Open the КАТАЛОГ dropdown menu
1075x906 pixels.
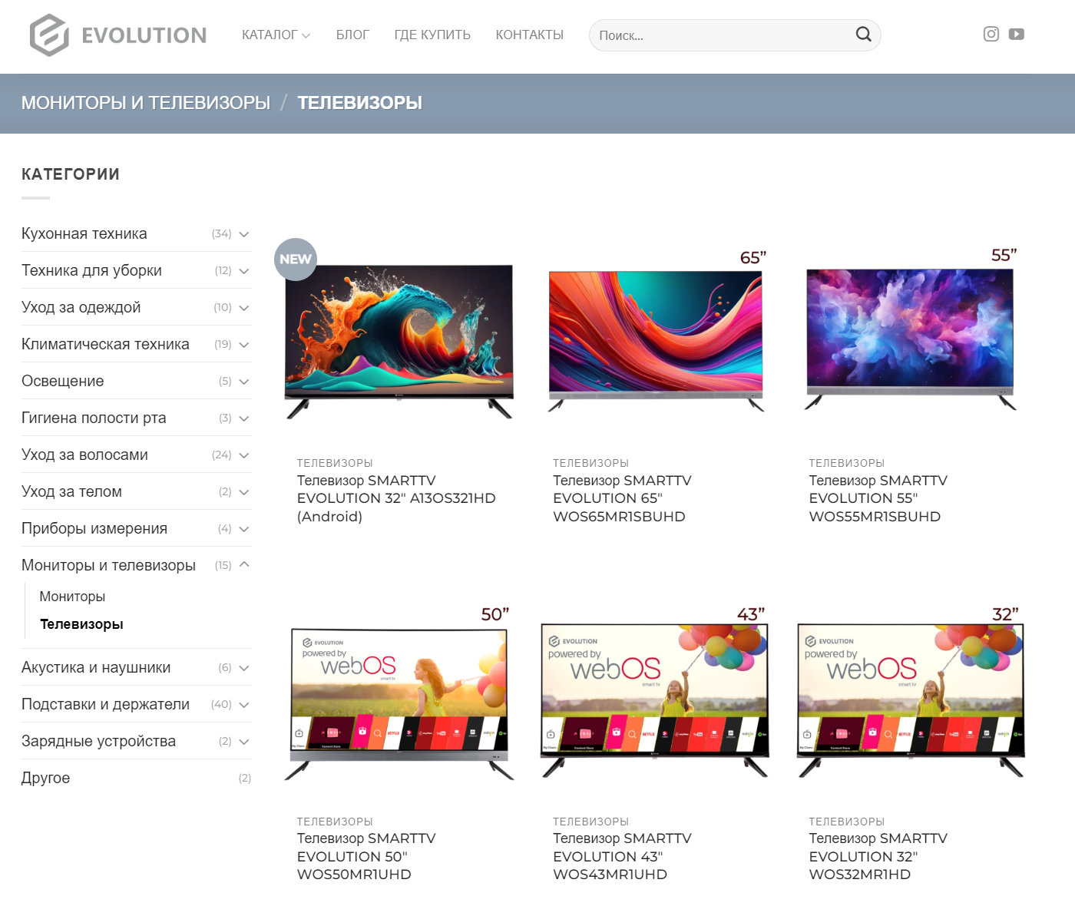click(x=276, y=35)
